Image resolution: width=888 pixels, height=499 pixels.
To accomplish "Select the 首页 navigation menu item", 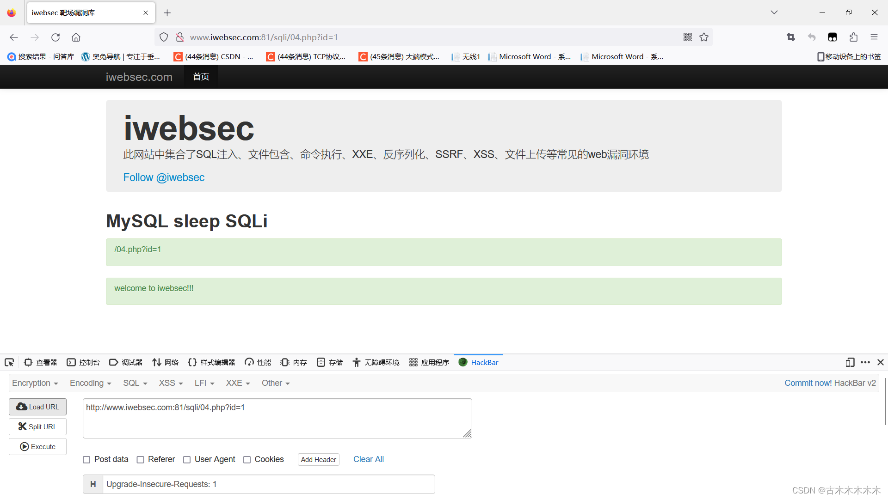I will tap(201, 77).
